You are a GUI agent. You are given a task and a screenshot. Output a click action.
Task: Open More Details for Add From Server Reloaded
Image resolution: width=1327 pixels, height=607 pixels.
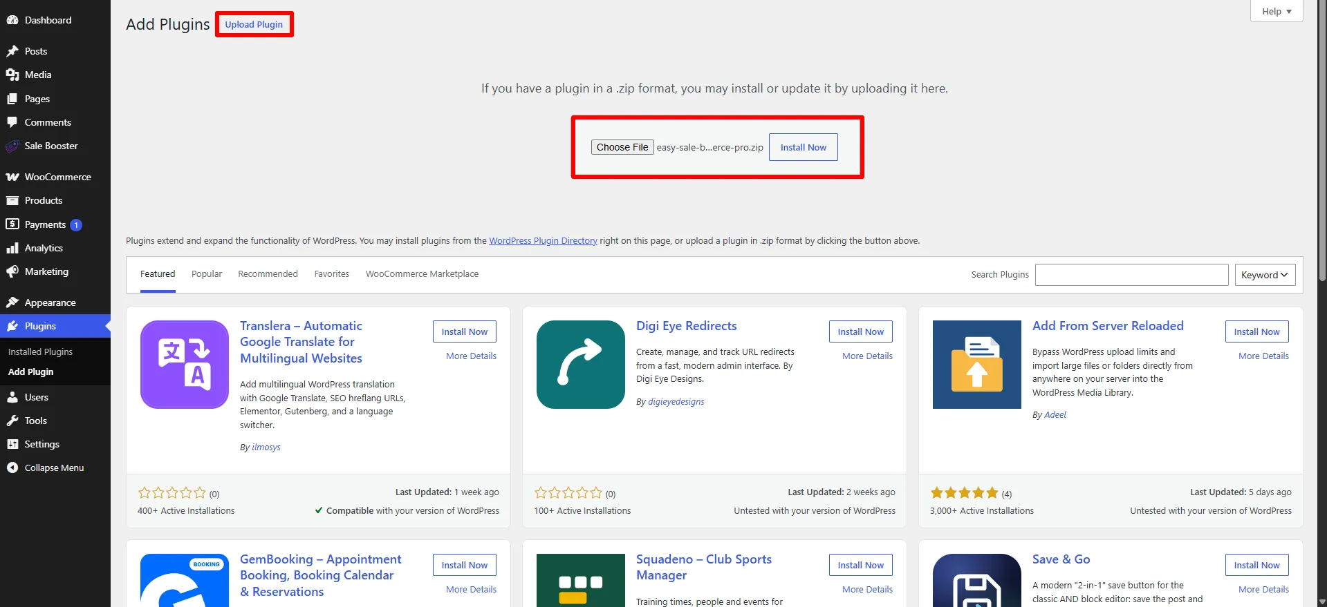point(1263,356)
